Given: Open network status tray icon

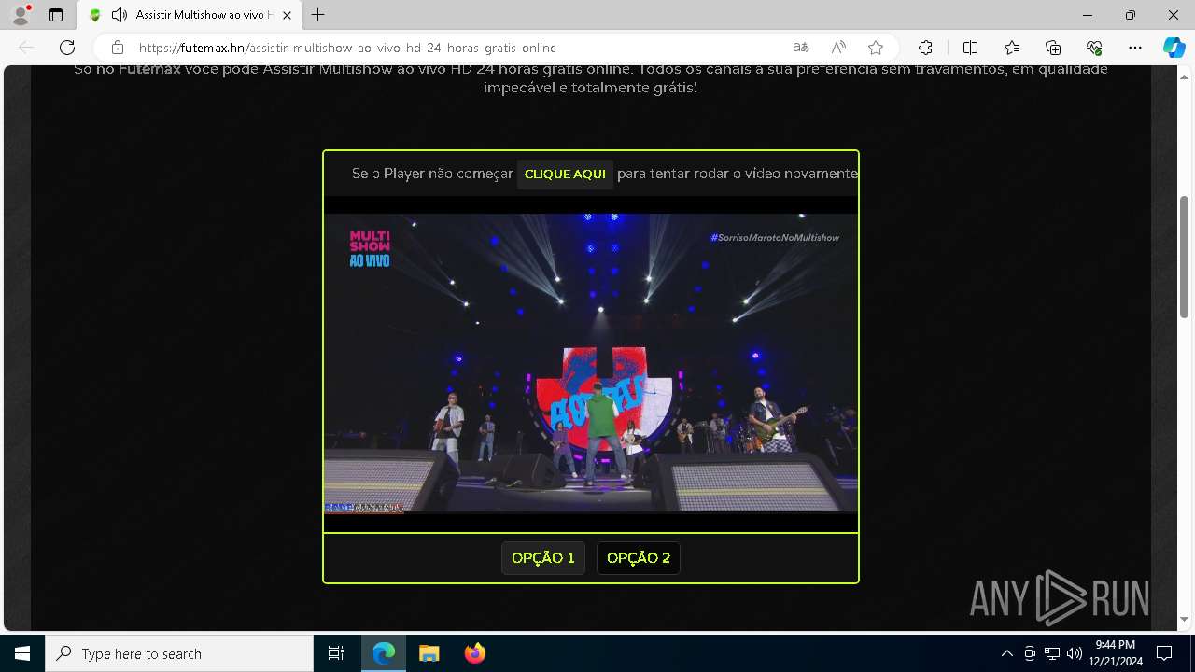Looking at the screenshot, I should point(1052,653).
